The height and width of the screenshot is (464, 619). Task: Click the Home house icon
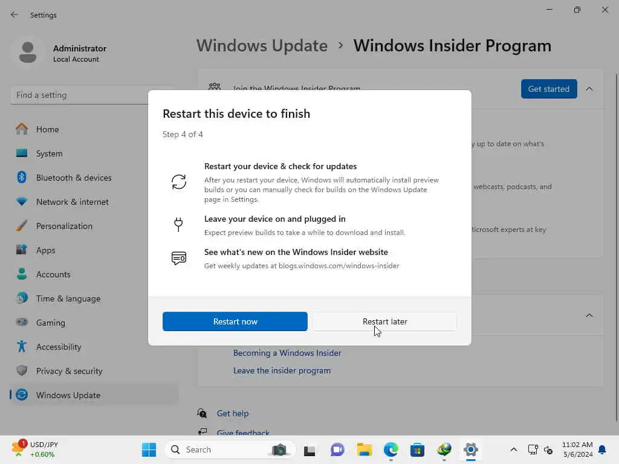[22, 129]
